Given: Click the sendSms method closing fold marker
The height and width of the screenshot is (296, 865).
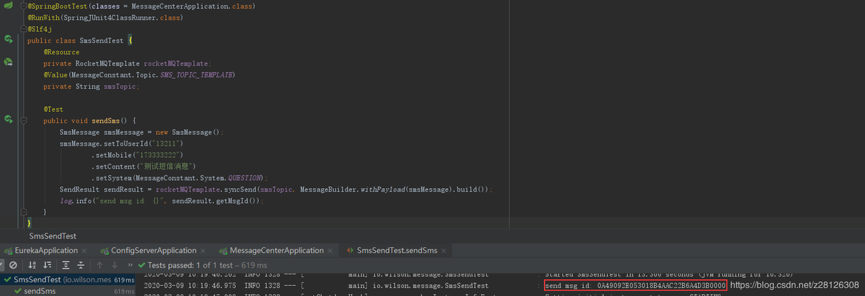Looking at the screenshot, I should click(24, 212).
